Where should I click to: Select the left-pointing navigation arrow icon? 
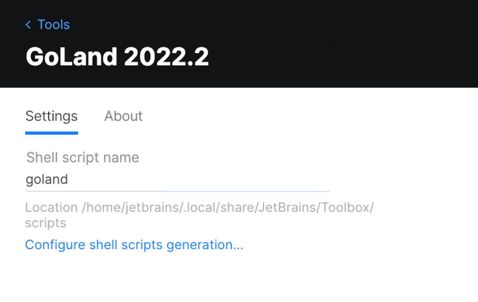pyautogui.click(x=28, y=25)
